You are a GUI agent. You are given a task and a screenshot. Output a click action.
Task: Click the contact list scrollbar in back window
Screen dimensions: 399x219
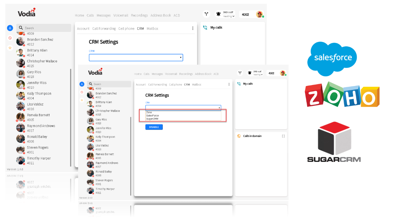pos(70,118)
